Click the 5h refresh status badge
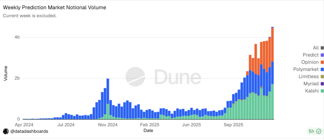The height and width of the screenshot is (140, 324). coord(315,131)
